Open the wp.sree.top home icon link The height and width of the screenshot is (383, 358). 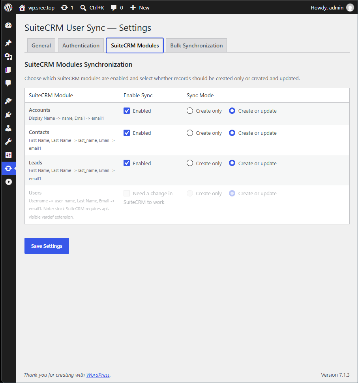click(22, 8)
